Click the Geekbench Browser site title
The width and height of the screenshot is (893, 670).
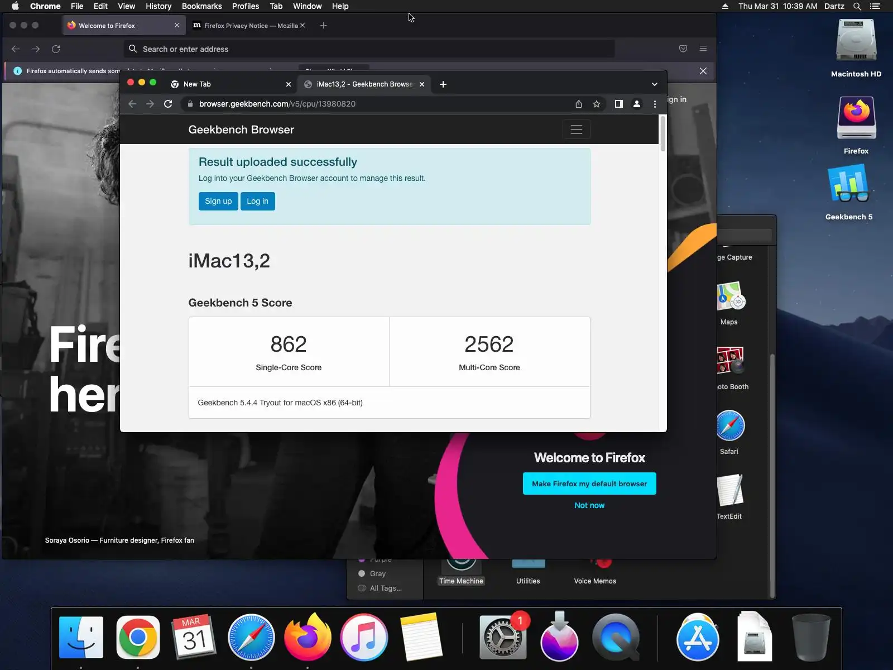pos(241,130)
